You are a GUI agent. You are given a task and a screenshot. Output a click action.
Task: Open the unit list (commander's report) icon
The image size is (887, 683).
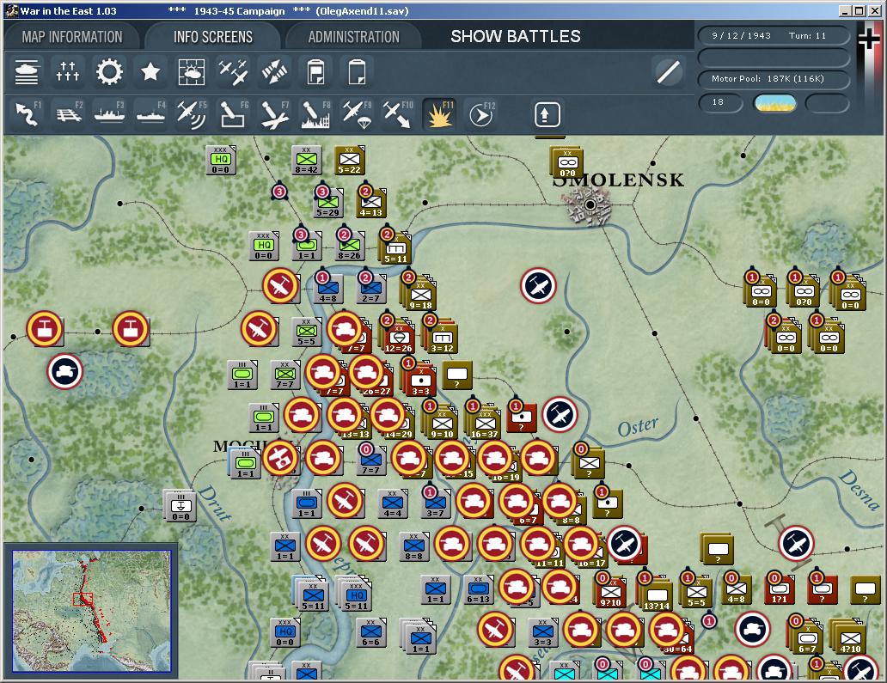(x=27, y=72)
